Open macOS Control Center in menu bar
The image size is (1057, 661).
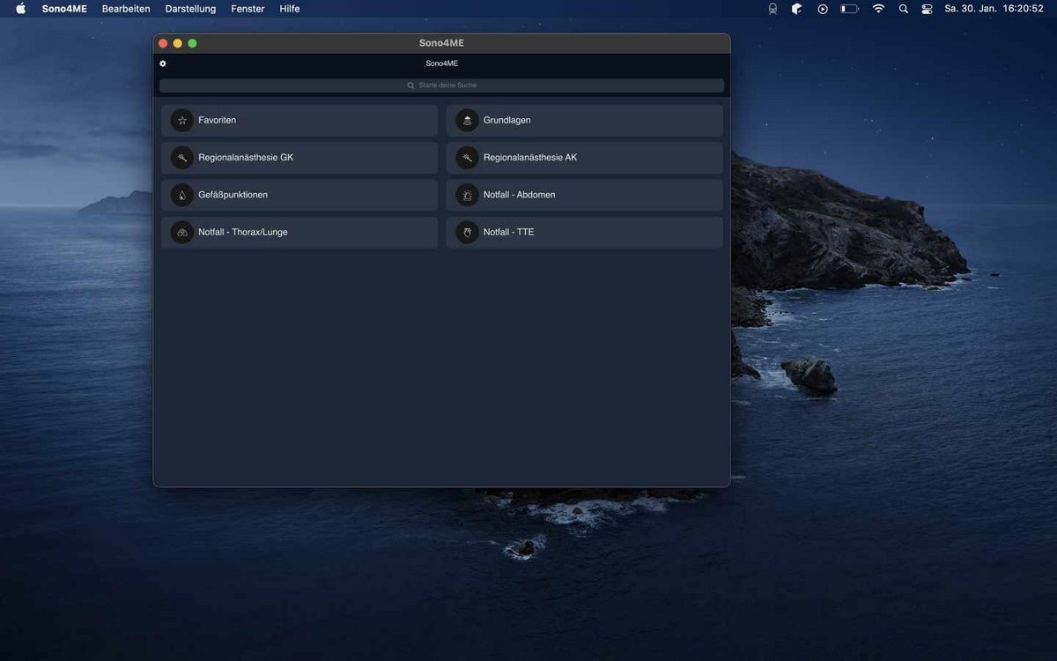click(927, 9)
